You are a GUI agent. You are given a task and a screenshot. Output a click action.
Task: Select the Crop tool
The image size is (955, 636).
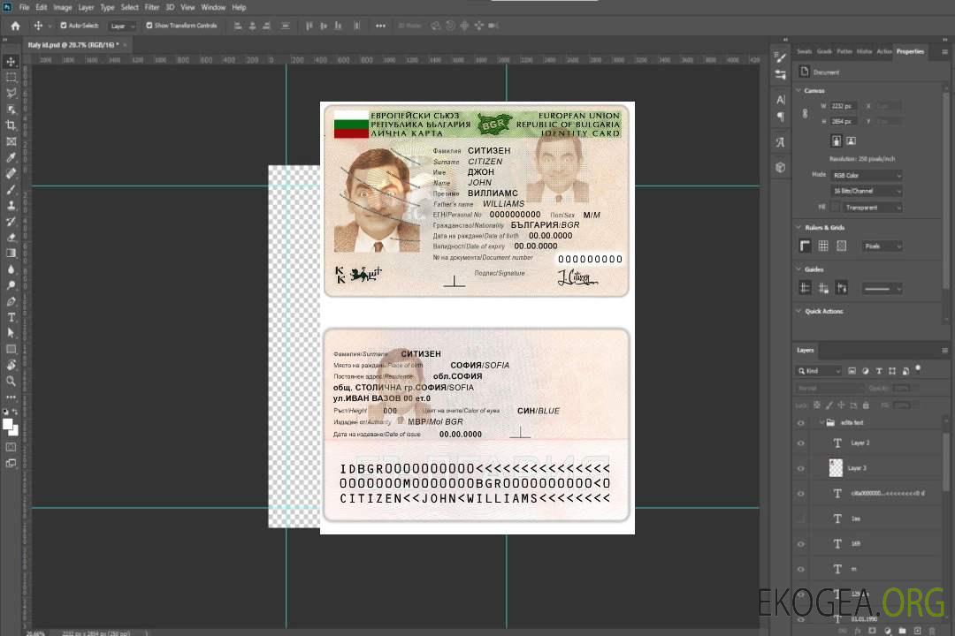click(x=11, y=125)
